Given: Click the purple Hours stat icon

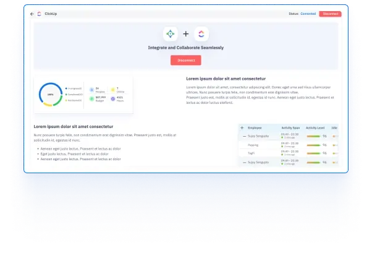Looking at the screenshot, I should pyautogui.click(x=113, y=99).
